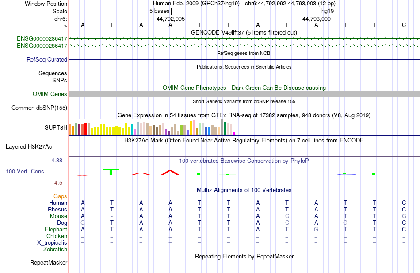The image size is (420, 273).
Task: Click the gray OMIM Genes bar
Action: [244, 94]
